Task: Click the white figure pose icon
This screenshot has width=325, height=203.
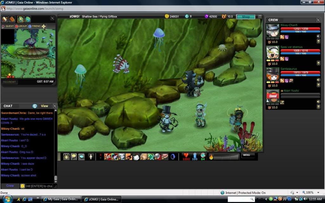Action: [91, 157]
